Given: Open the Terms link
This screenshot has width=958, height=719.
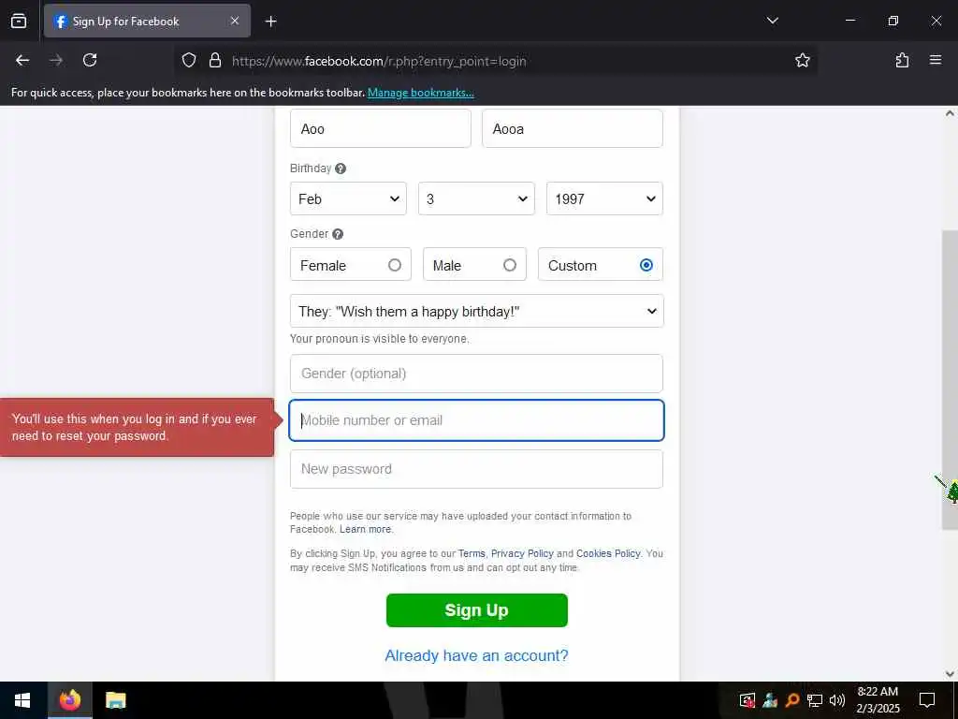Looking at the screenshot, I should 472,553.
